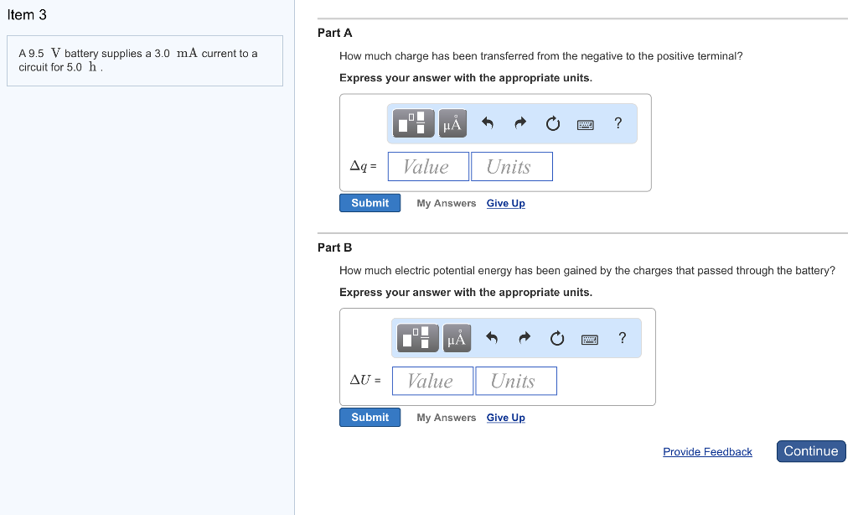Open symbols µÅ button in Part B

(x=456, y=338)
